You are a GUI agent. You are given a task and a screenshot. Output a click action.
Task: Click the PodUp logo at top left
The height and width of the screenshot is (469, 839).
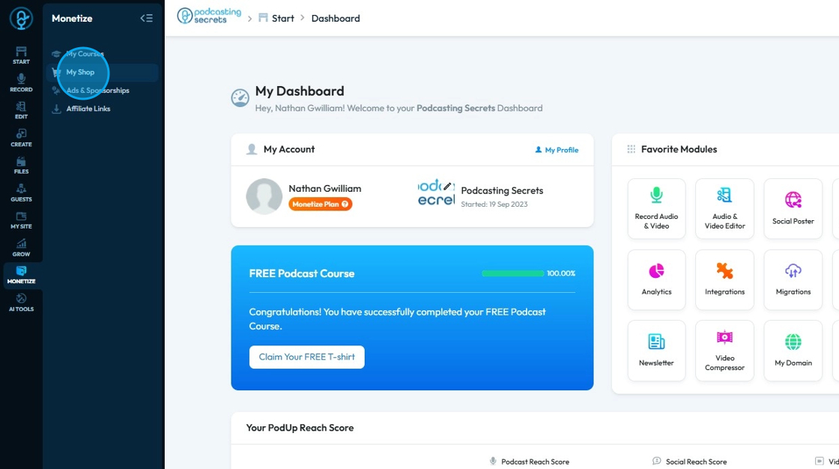[21, 19]
